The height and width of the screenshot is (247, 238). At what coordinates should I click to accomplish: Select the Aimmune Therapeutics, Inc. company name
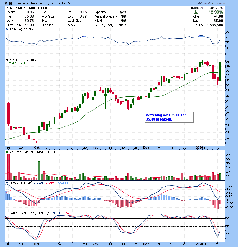coord(35,3)
